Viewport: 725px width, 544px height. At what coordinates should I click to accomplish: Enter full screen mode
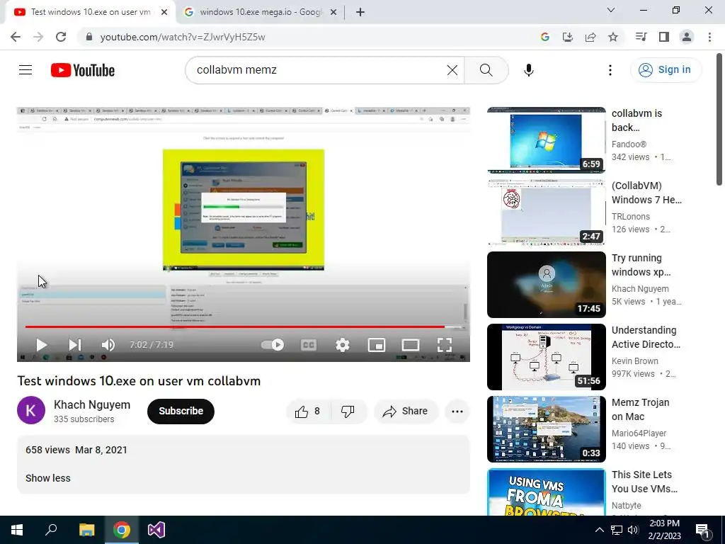pyautogui.click(x=445, y=345)
